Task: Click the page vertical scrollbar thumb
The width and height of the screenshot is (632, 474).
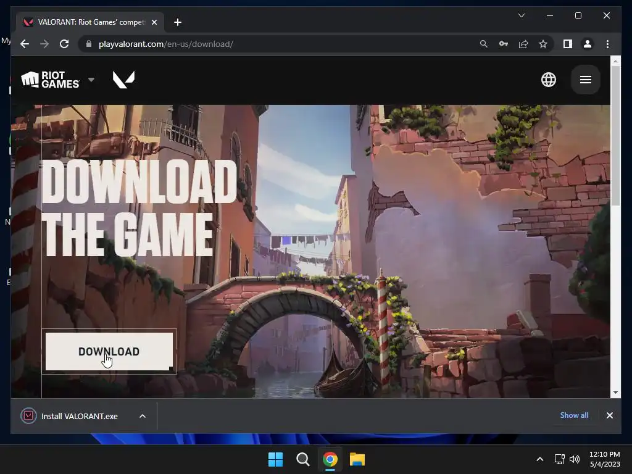Action: (615, 135)
